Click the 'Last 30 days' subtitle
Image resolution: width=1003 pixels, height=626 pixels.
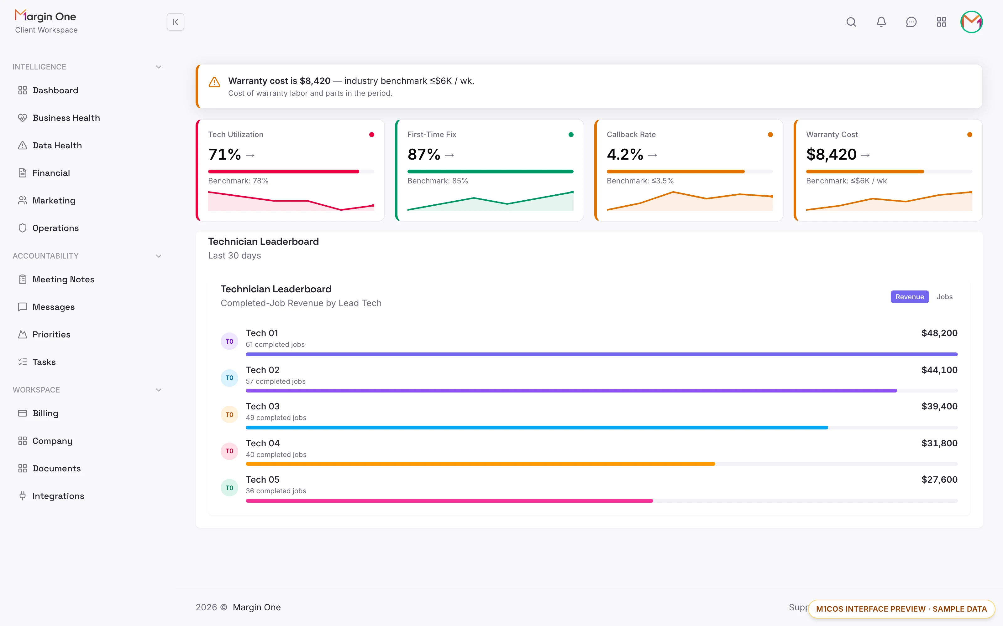[234, 256]
